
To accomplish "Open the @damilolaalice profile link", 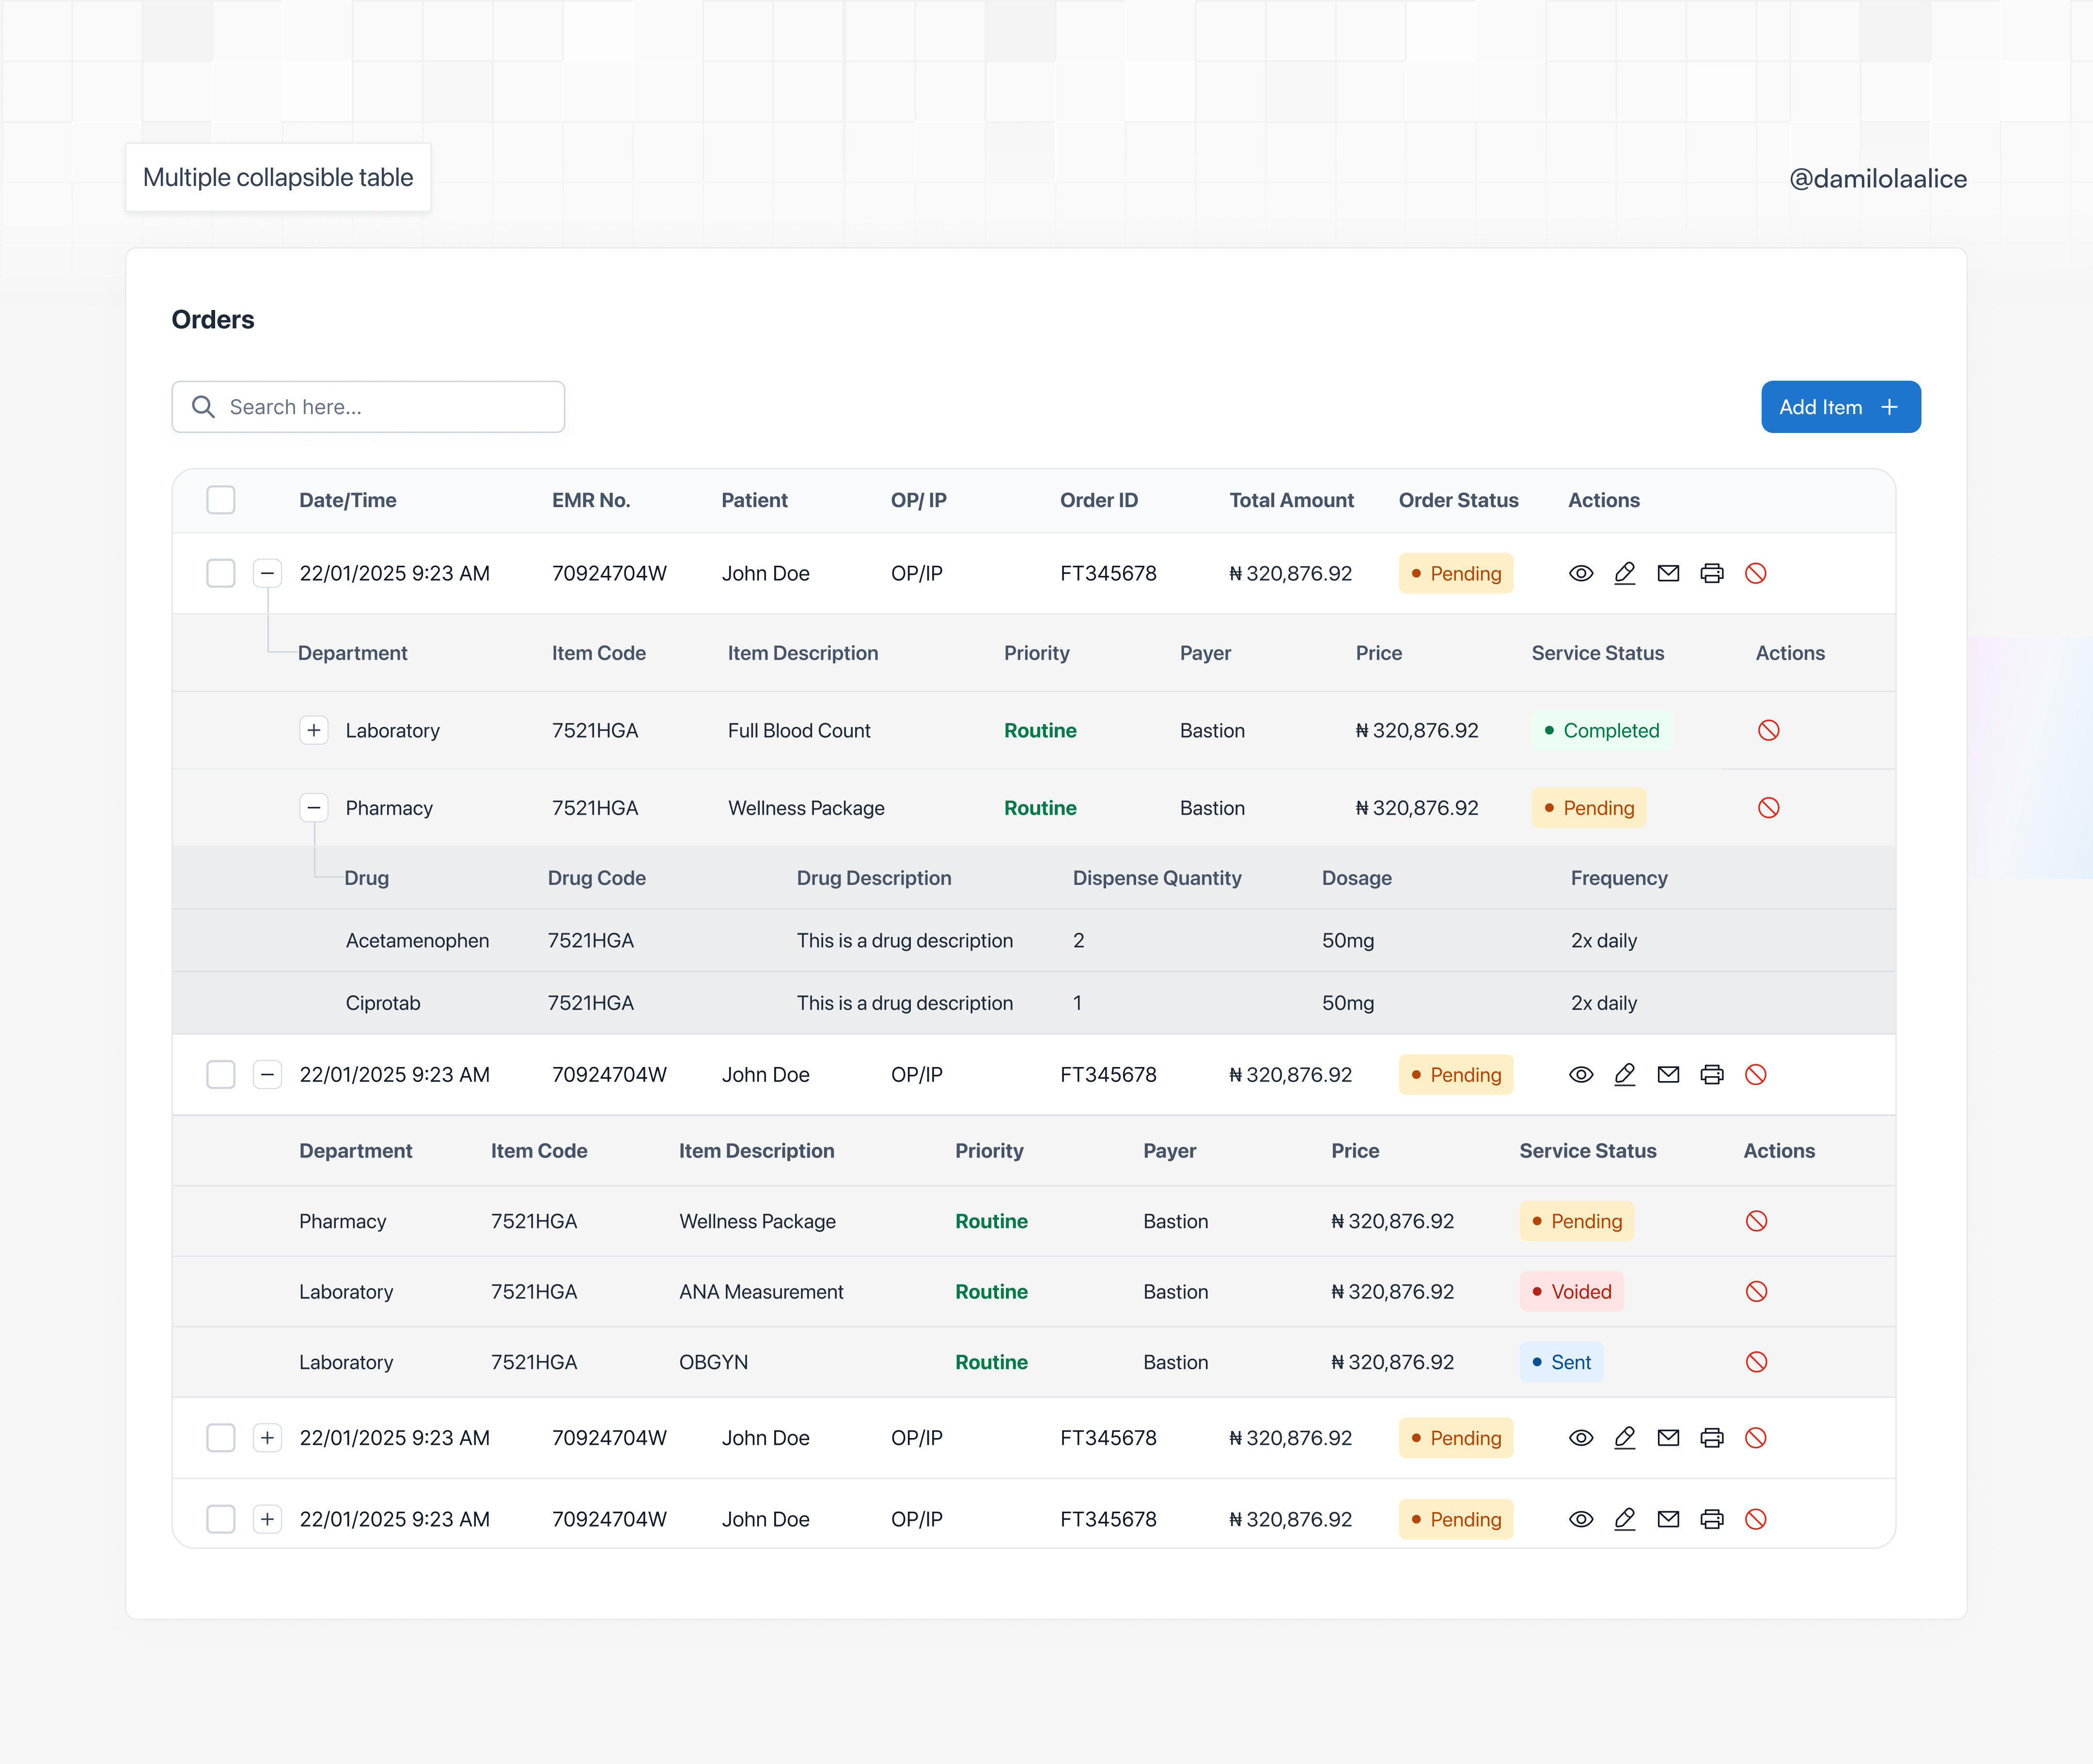I will (1879, 178).
